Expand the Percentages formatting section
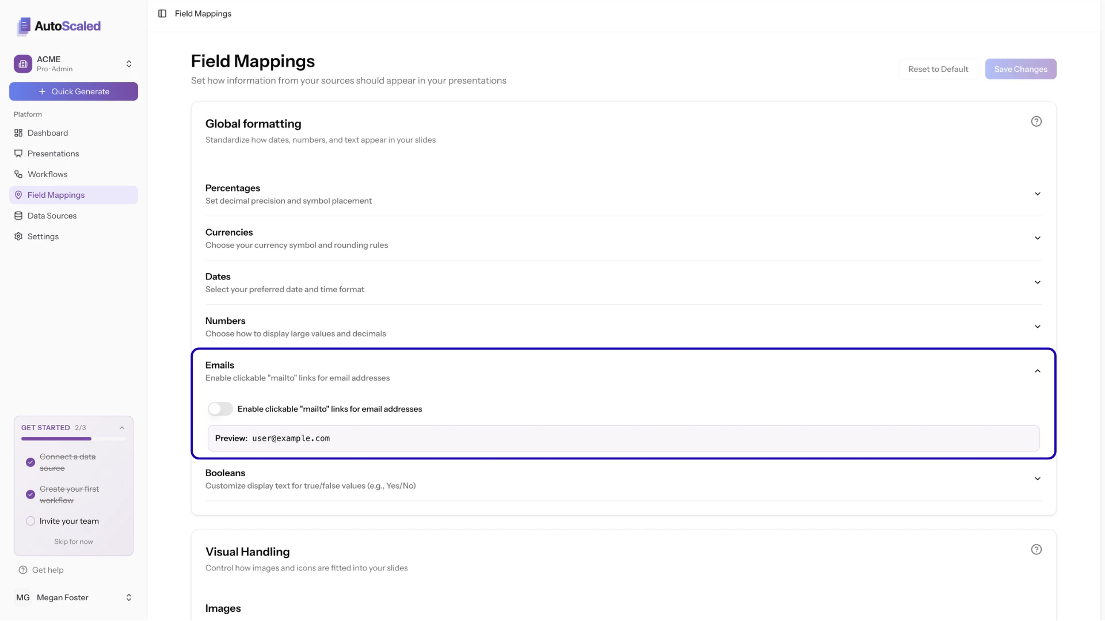Viewport: 1105px width, 621px height. pos(1037,194)
